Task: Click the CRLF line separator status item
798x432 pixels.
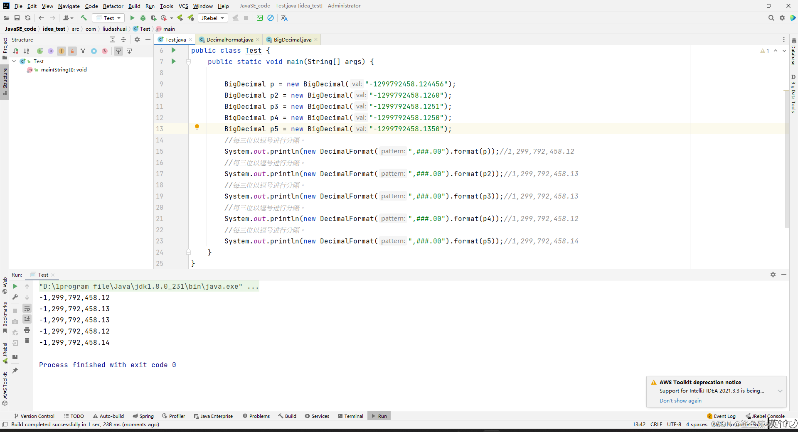Action: (656, 424)
